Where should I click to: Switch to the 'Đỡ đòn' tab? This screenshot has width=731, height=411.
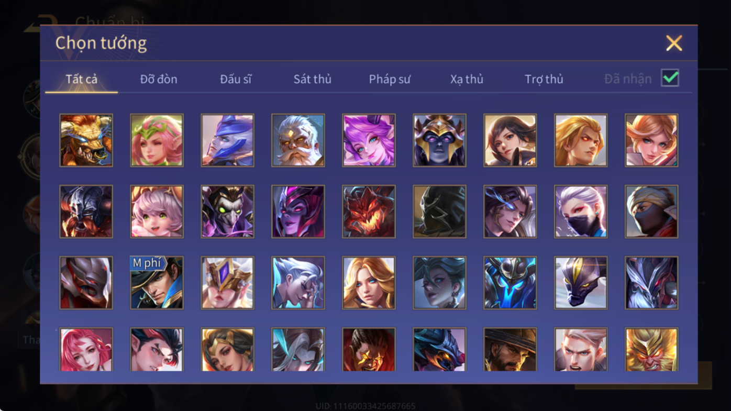159,79
